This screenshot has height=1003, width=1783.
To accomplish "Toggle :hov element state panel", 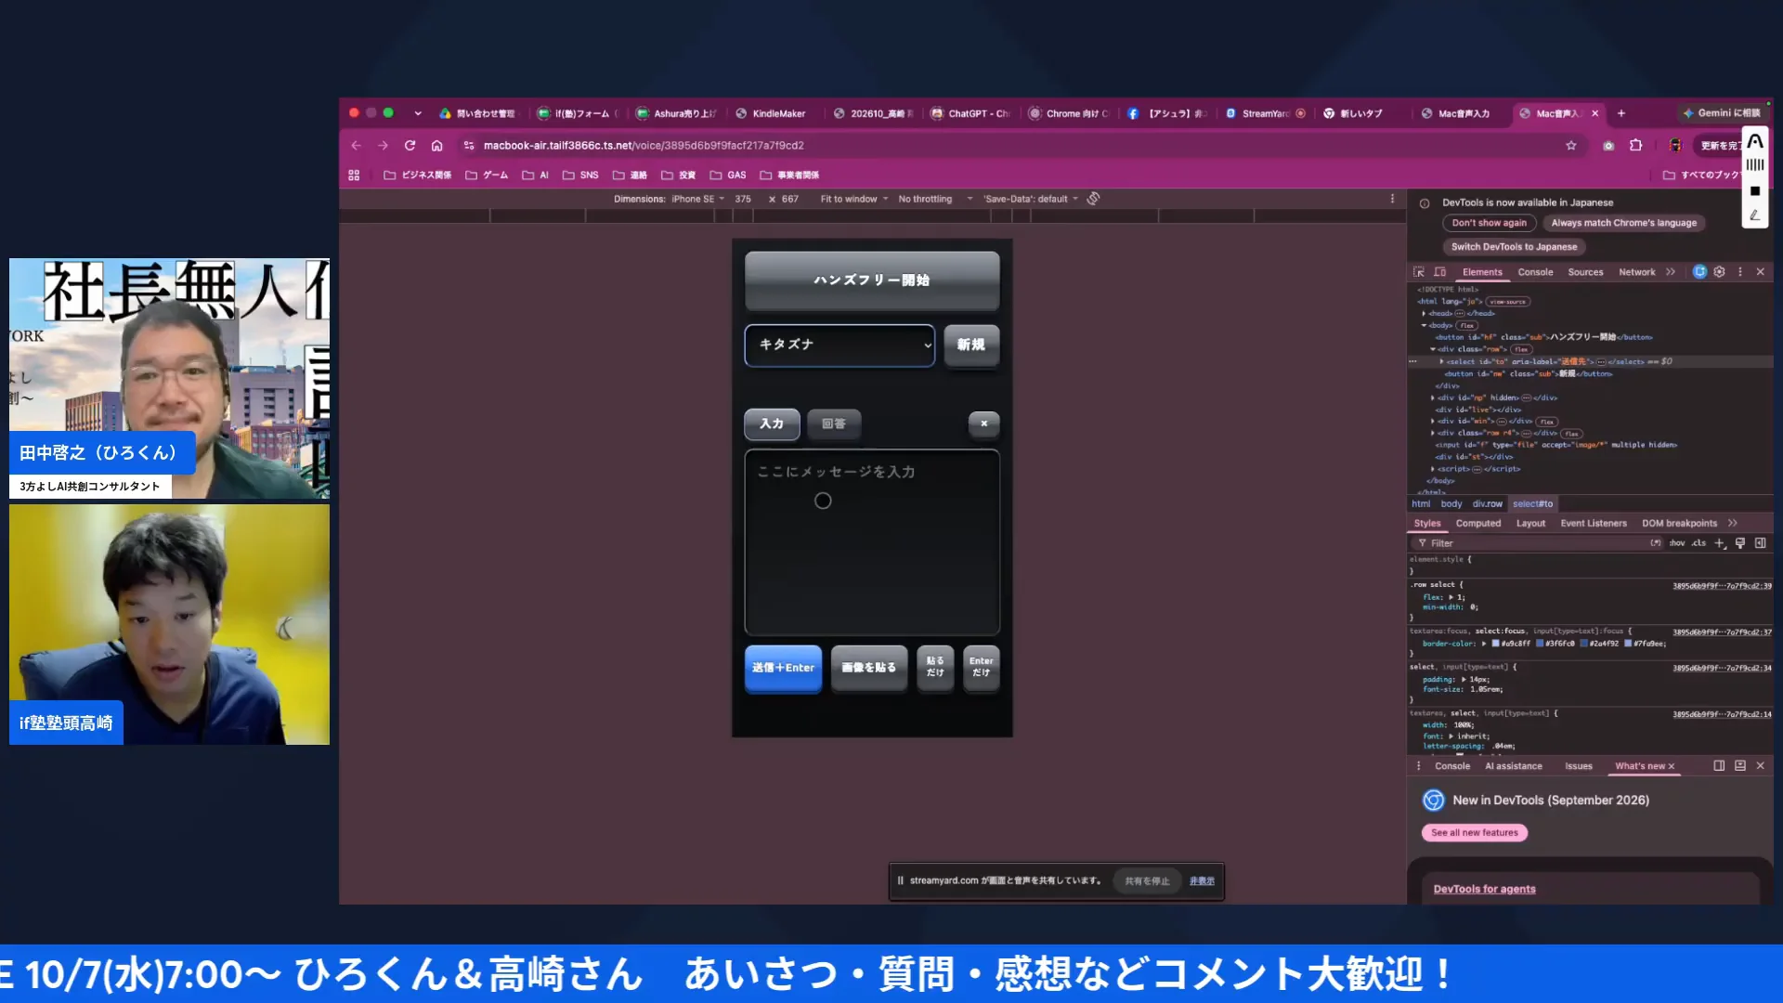I will click(1677, 543).
